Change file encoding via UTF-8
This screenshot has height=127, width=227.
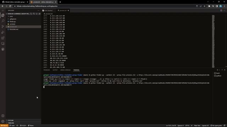pos(187,126)
